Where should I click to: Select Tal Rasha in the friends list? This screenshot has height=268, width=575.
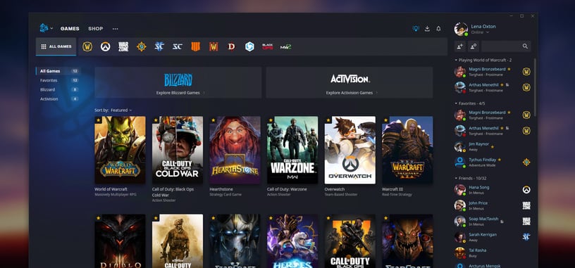pyautogui.click(x=492, y=253)
